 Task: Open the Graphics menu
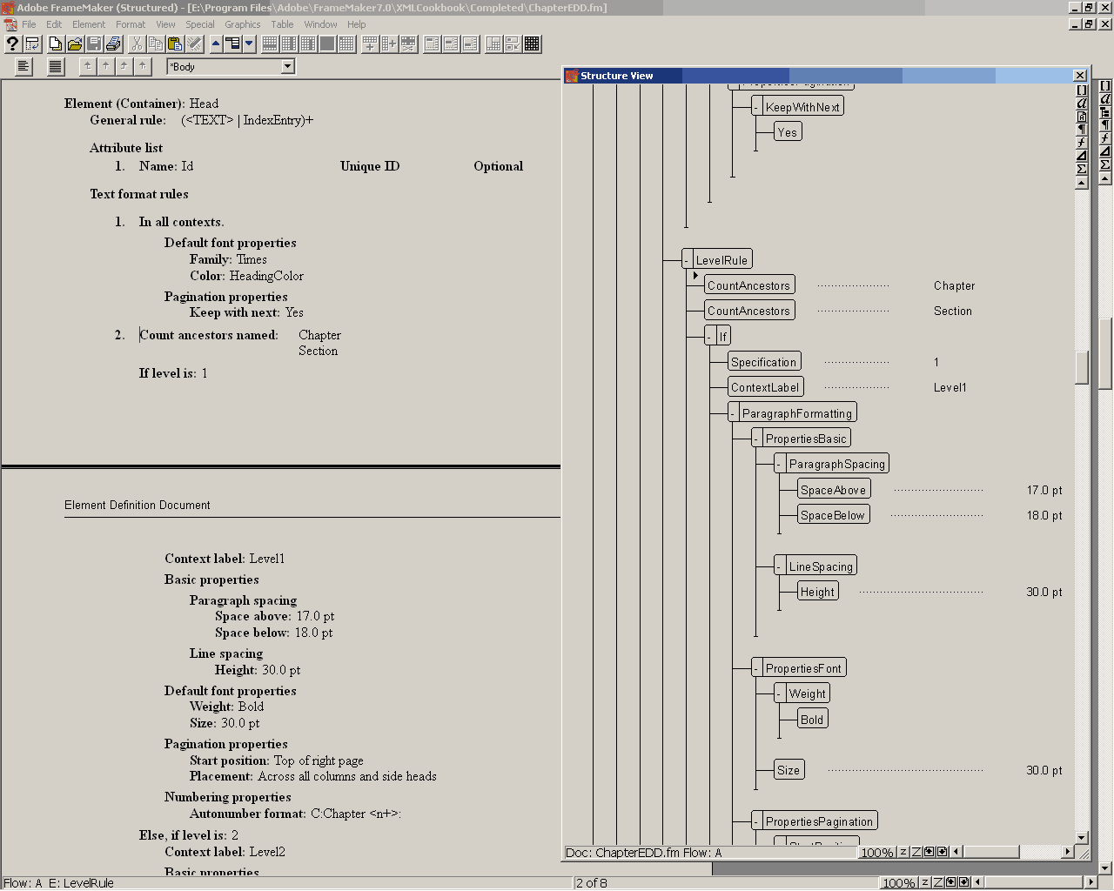(x=243, y=24)
